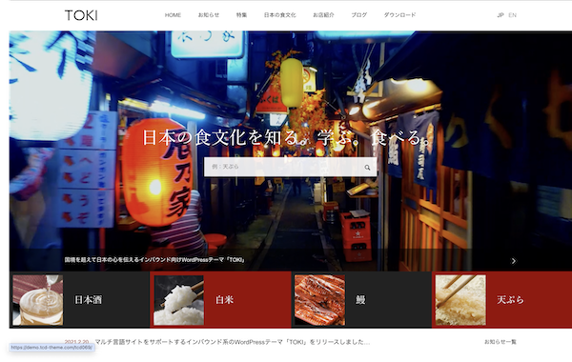Open the TOKI release news headline
This screenshot has width=572, height=362.
233,342
